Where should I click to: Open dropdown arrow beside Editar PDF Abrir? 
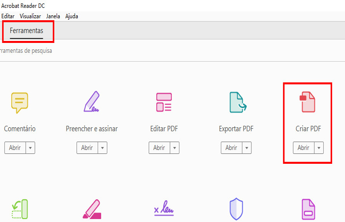pyautogui.click(x=174, y=148)
